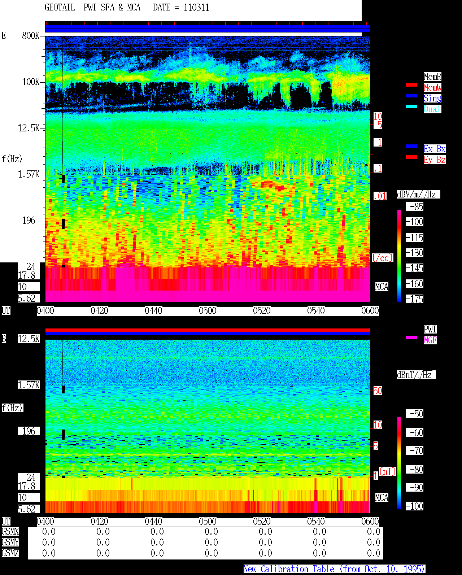This screenshot has width=462, height=575.
Task: Click the red MemW legend swatch
Action: (411, 85)
